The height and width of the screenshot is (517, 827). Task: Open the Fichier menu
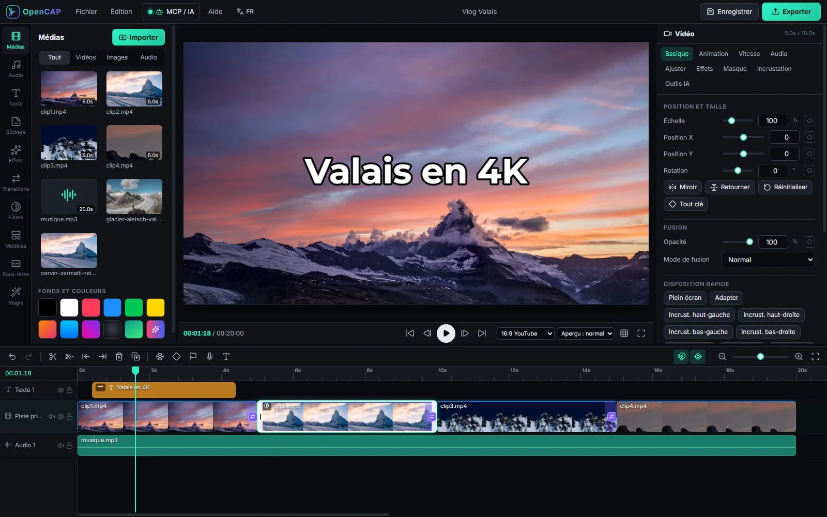[86, 11]
